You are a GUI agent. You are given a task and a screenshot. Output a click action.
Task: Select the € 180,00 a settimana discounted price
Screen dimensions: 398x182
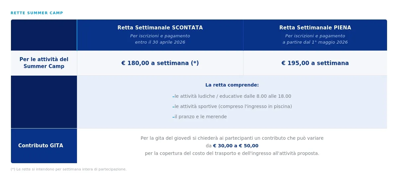[160, 63]
